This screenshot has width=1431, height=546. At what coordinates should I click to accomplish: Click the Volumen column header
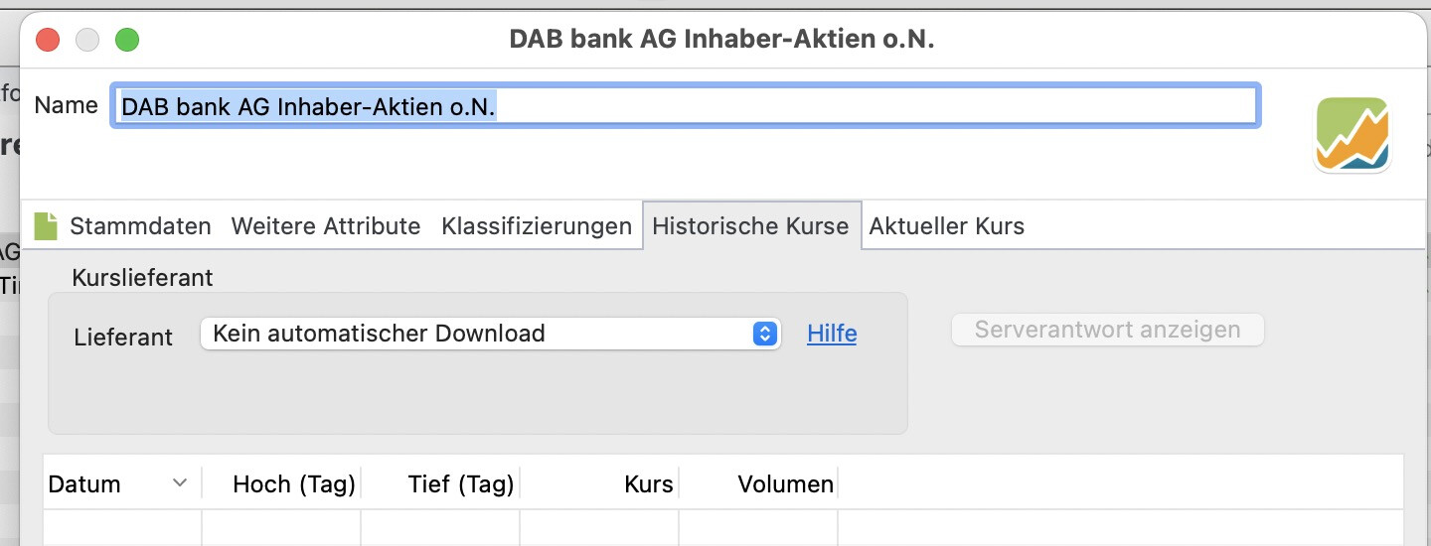759,483
